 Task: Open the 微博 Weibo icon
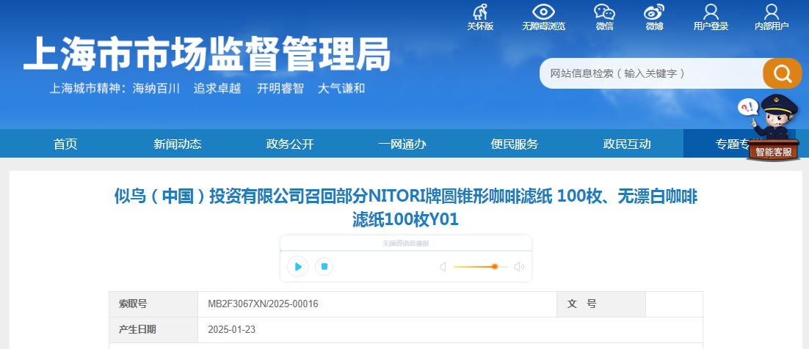[x=654, y=11]
